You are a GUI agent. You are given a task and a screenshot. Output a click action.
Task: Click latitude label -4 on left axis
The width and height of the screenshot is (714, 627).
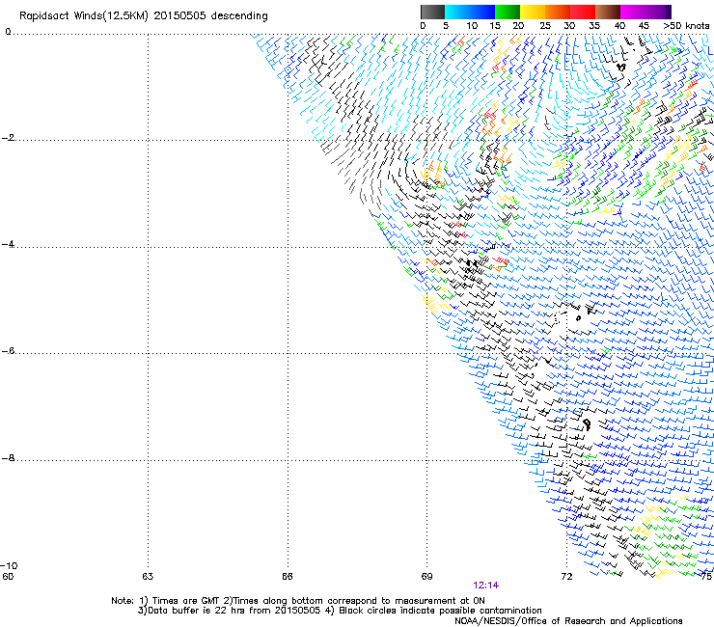8,244
